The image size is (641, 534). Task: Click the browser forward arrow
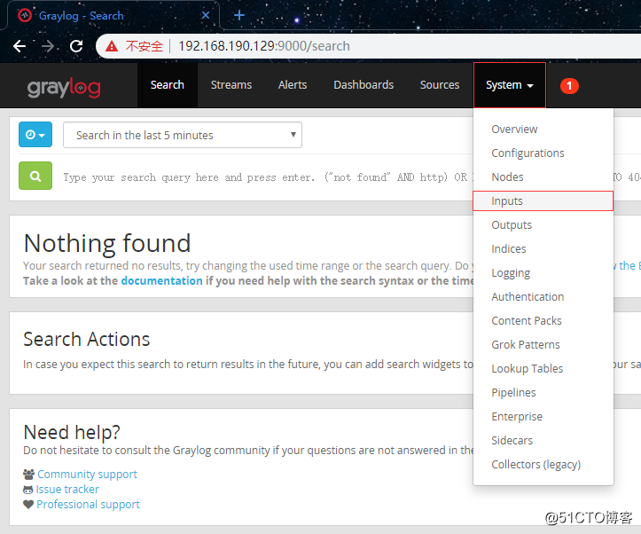click(x=48, y=46)
